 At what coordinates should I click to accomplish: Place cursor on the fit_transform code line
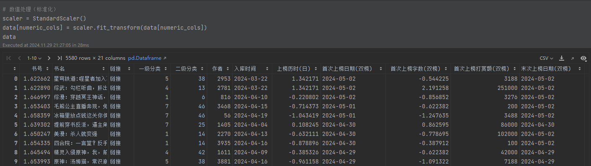[x=105, y=28]
